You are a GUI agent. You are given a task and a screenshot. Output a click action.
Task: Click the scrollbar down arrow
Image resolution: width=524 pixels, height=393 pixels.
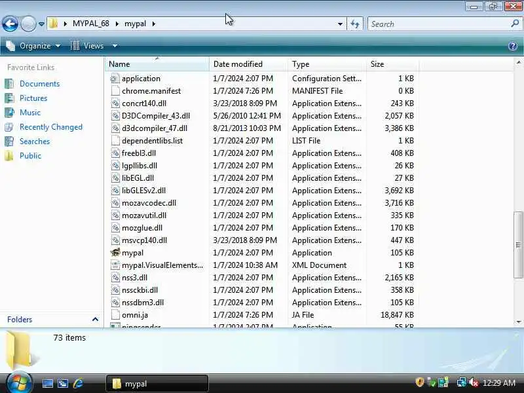(518, 322)
